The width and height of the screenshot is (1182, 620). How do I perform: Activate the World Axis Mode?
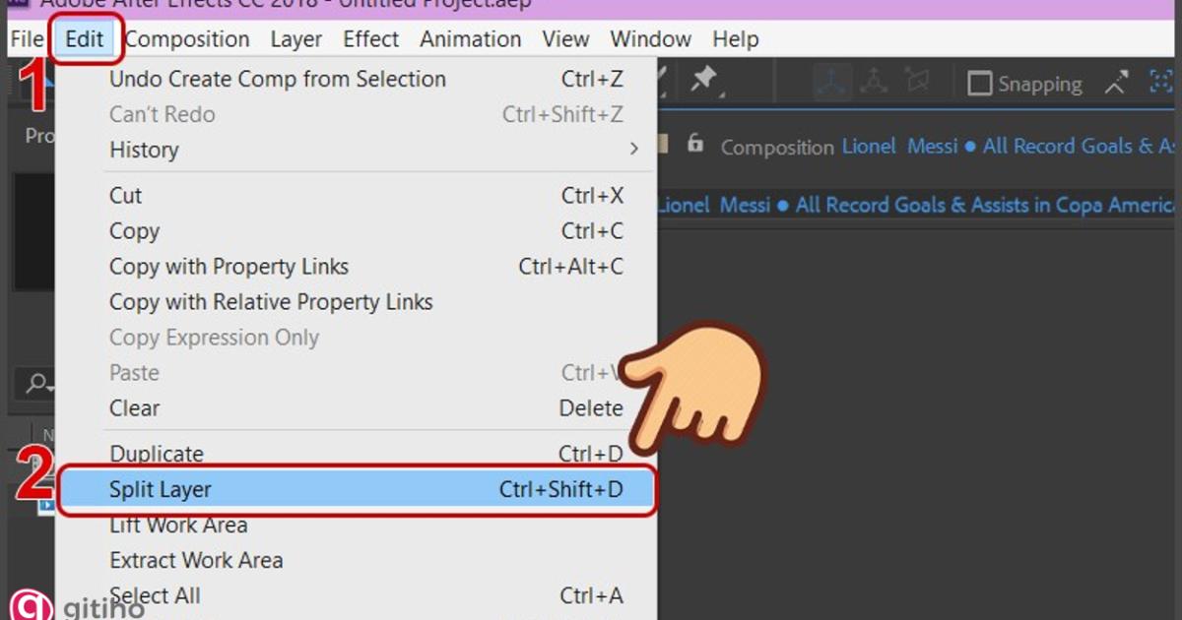874,82
